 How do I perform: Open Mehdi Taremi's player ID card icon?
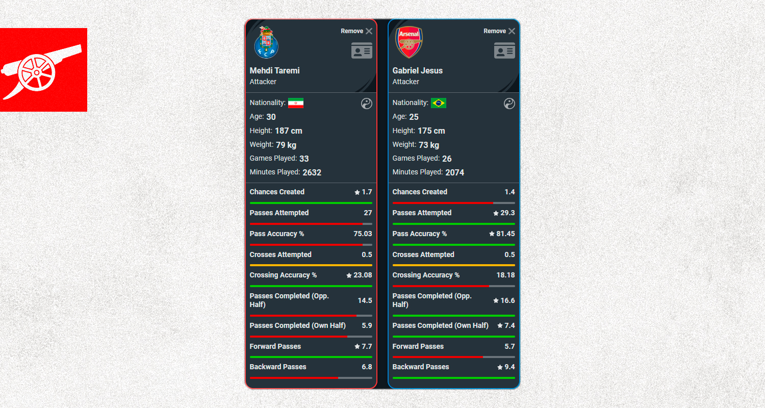[362, 50]
